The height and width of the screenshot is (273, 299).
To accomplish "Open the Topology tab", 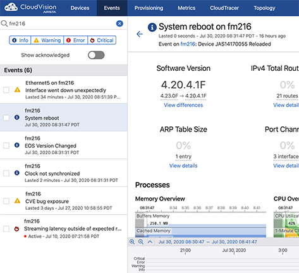I will pyautogui.click(x=264, y=8).
